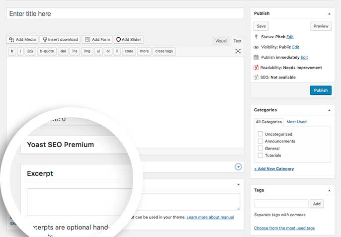This screenshot has width=341, height=237.
Task: Collapse the Excerpt panel arrow
Action: [x=239, y=185]
